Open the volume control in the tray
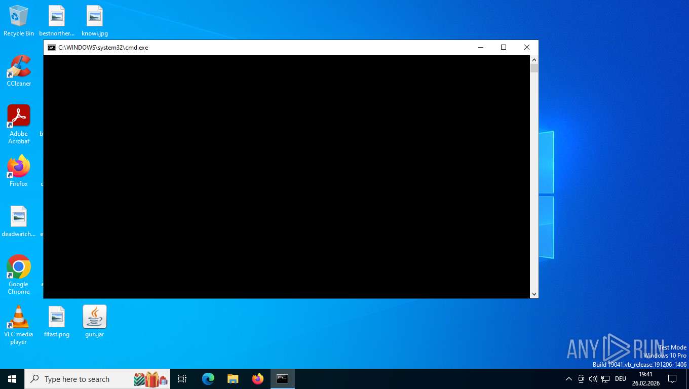689x389 pixels. click(x=593, y=379)
